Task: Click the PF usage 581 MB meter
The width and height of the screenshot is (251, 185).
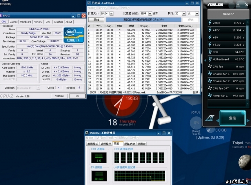Action: click(x=99, y=176)
